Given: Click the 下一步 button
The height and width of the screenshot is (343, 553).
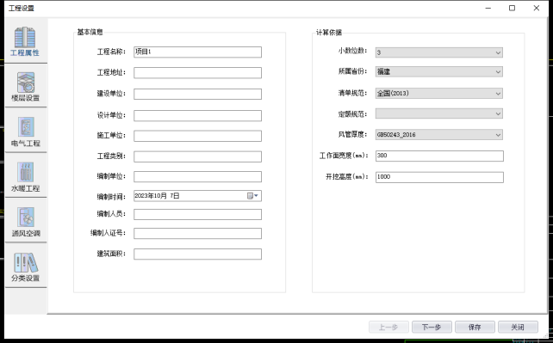Looking at the screenshot, I should [432, 328].
